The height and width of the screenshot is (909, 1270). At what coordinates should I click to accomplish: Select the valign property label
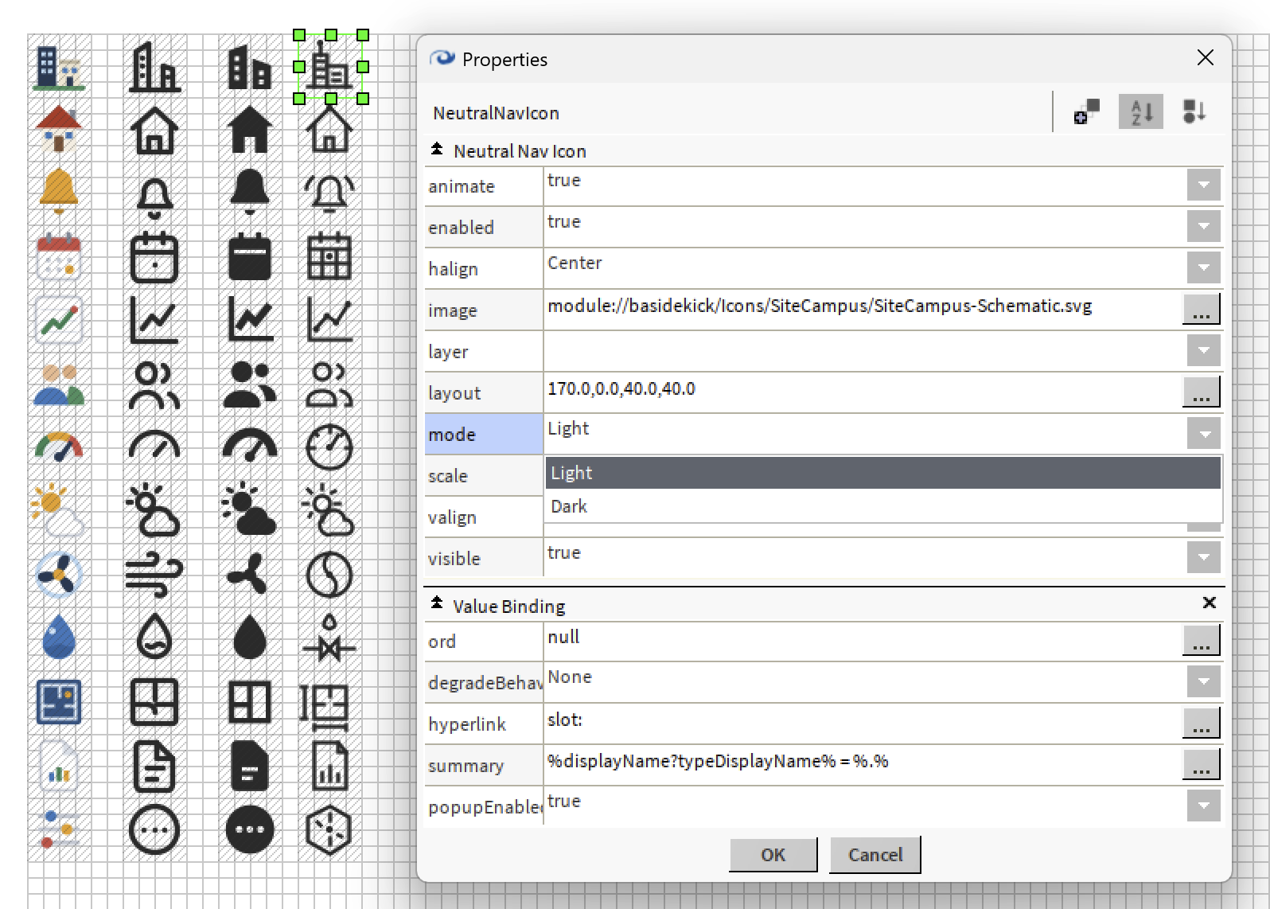pyautogui.click(x=484, y=517)
